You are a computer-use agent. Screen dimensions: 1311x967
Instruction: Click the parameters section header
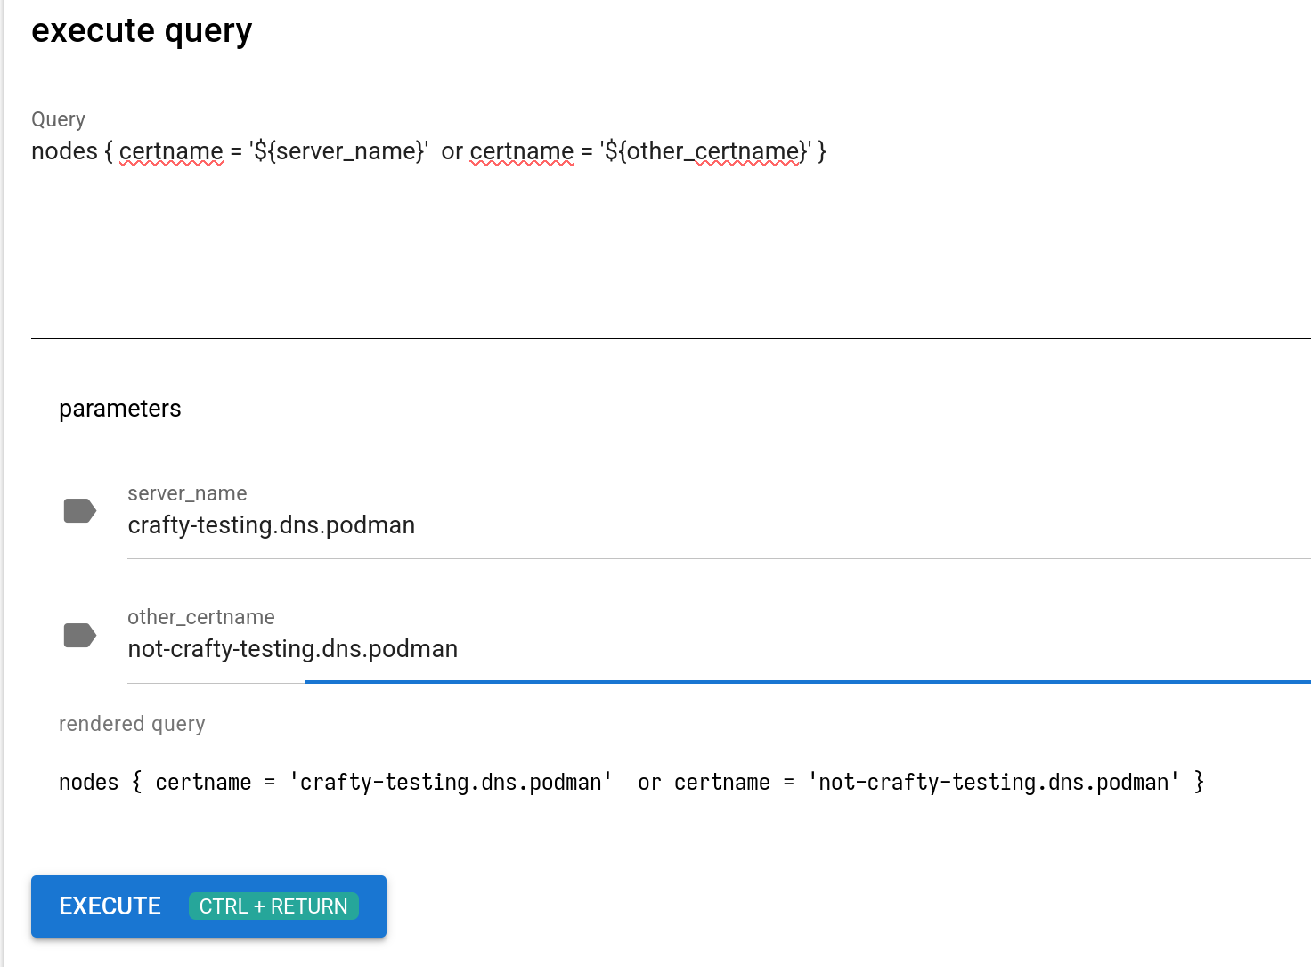tap(119, 409)
